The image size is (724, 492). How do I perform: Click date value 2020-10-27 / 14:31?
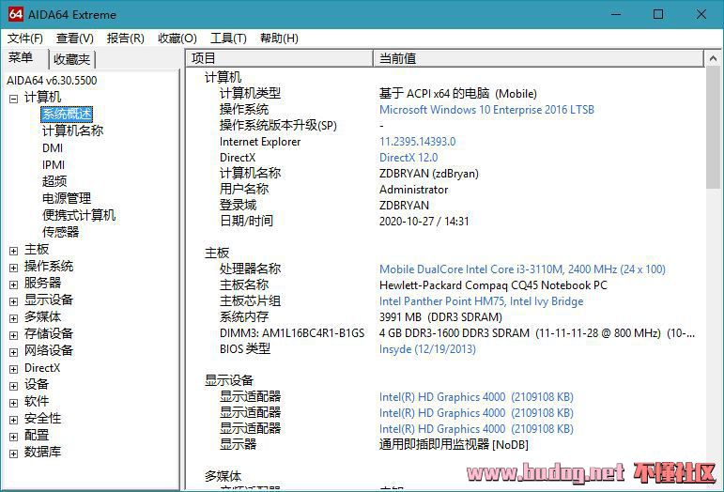point(424,222)
